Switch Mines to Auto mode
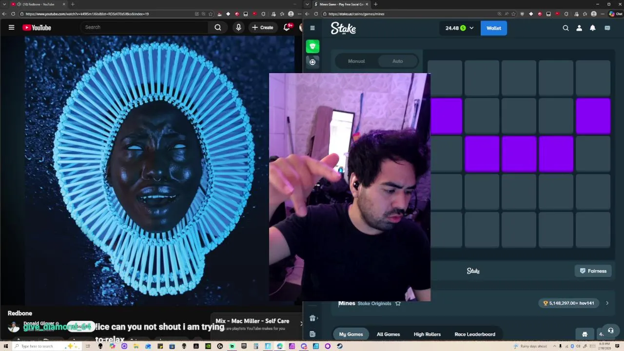Image resolution: width=624 pixels, height=351 pixels. tap(398, 61)
